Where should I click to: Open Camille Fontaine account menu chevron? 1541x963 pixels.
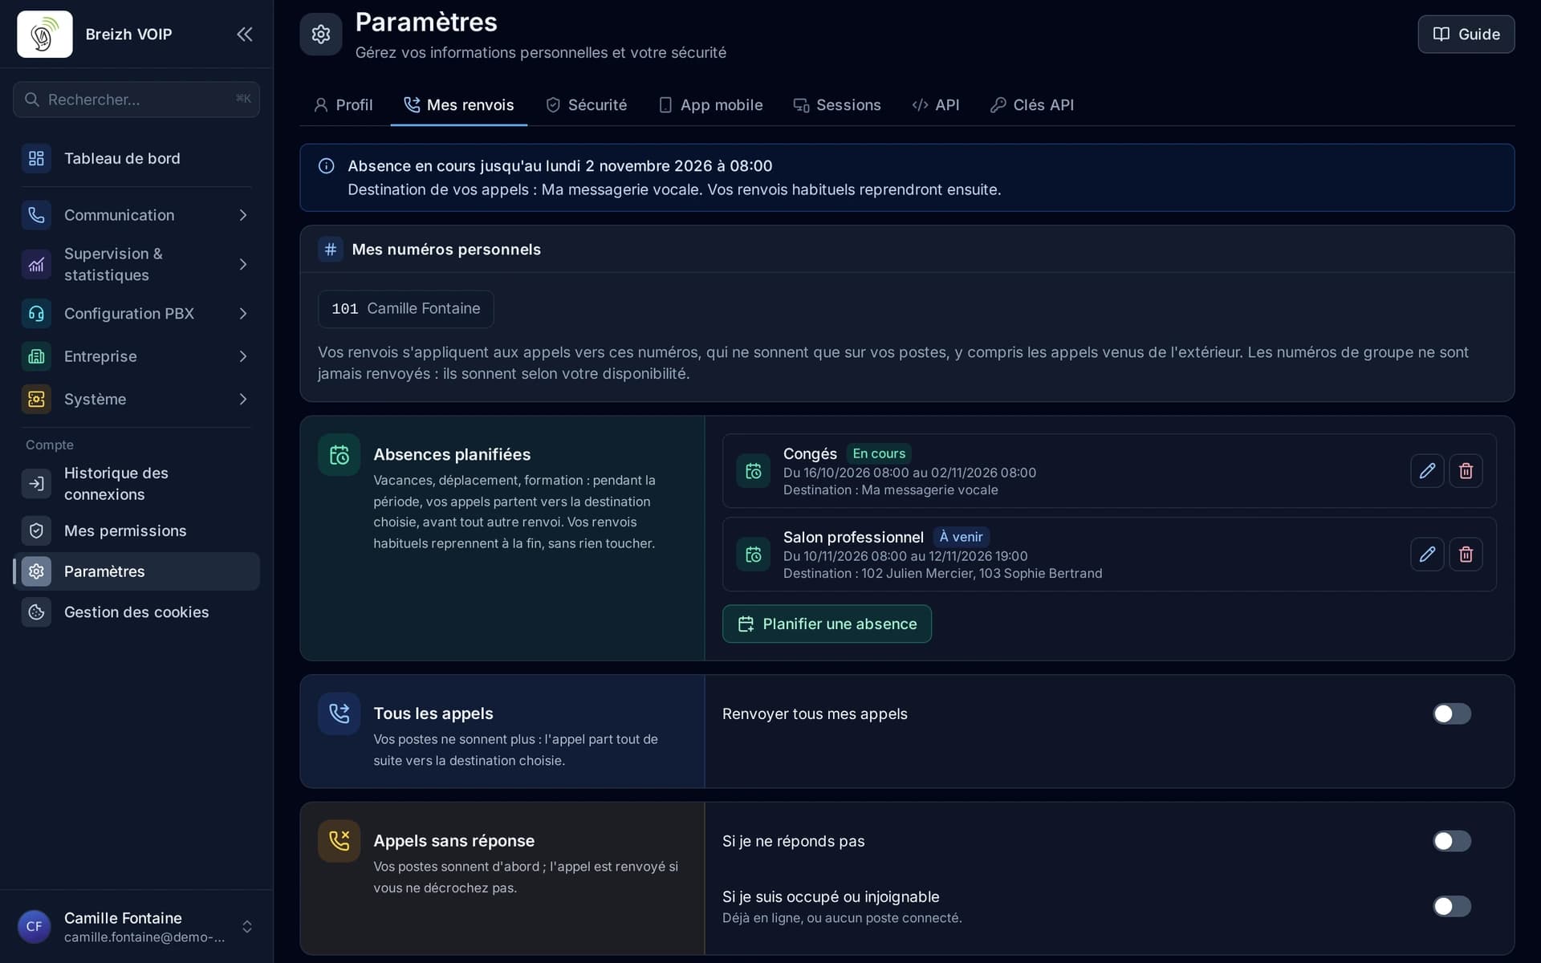247,927
